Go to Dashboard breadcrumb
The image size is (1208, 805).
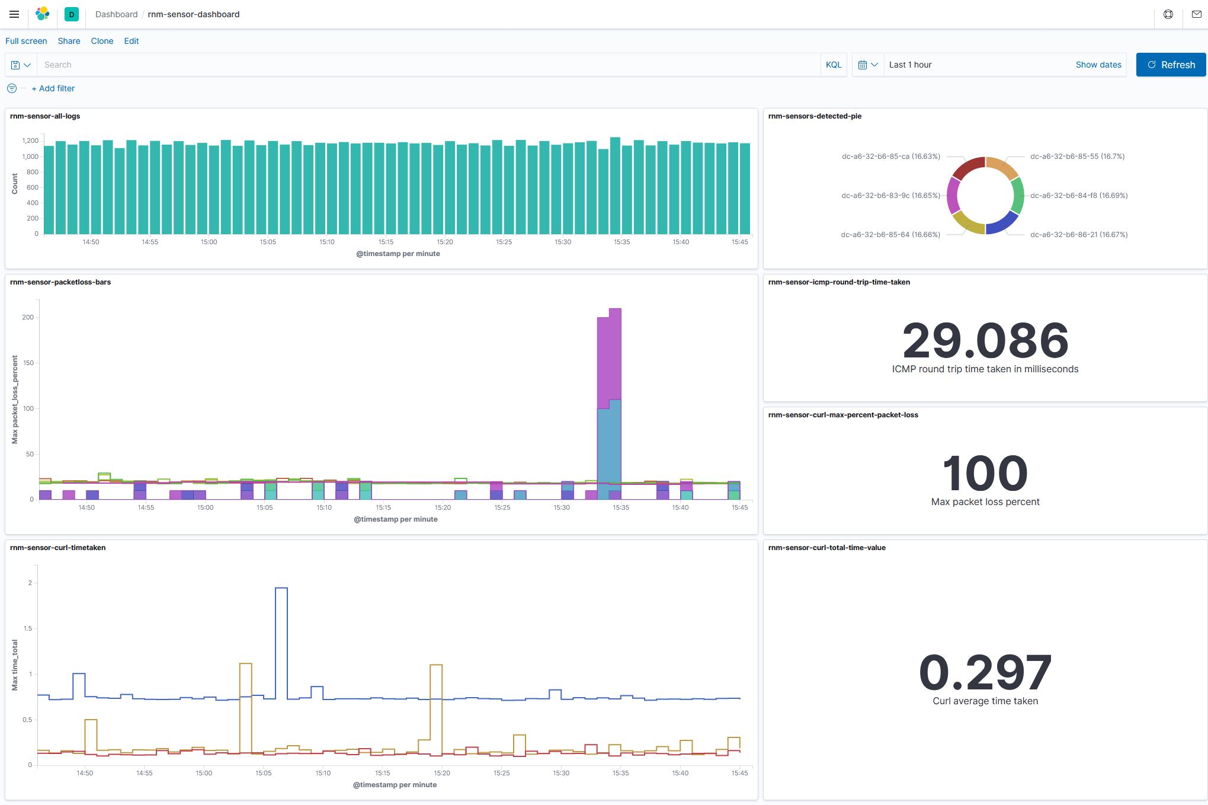[116, 14]
